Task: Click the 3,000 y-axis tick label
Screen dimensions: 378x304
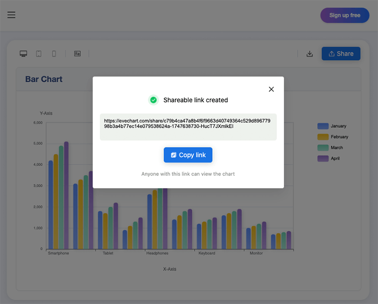Action: pyautogui.click(x=38, y=186)
